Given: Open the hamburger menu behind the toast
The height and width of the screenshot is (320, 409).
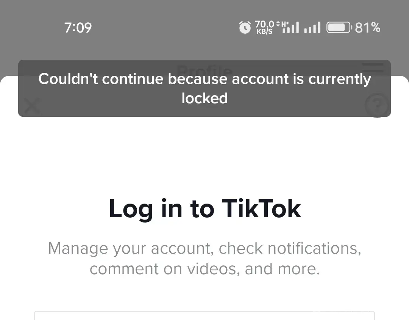Looking at the screenshot, I should (373, 69).
